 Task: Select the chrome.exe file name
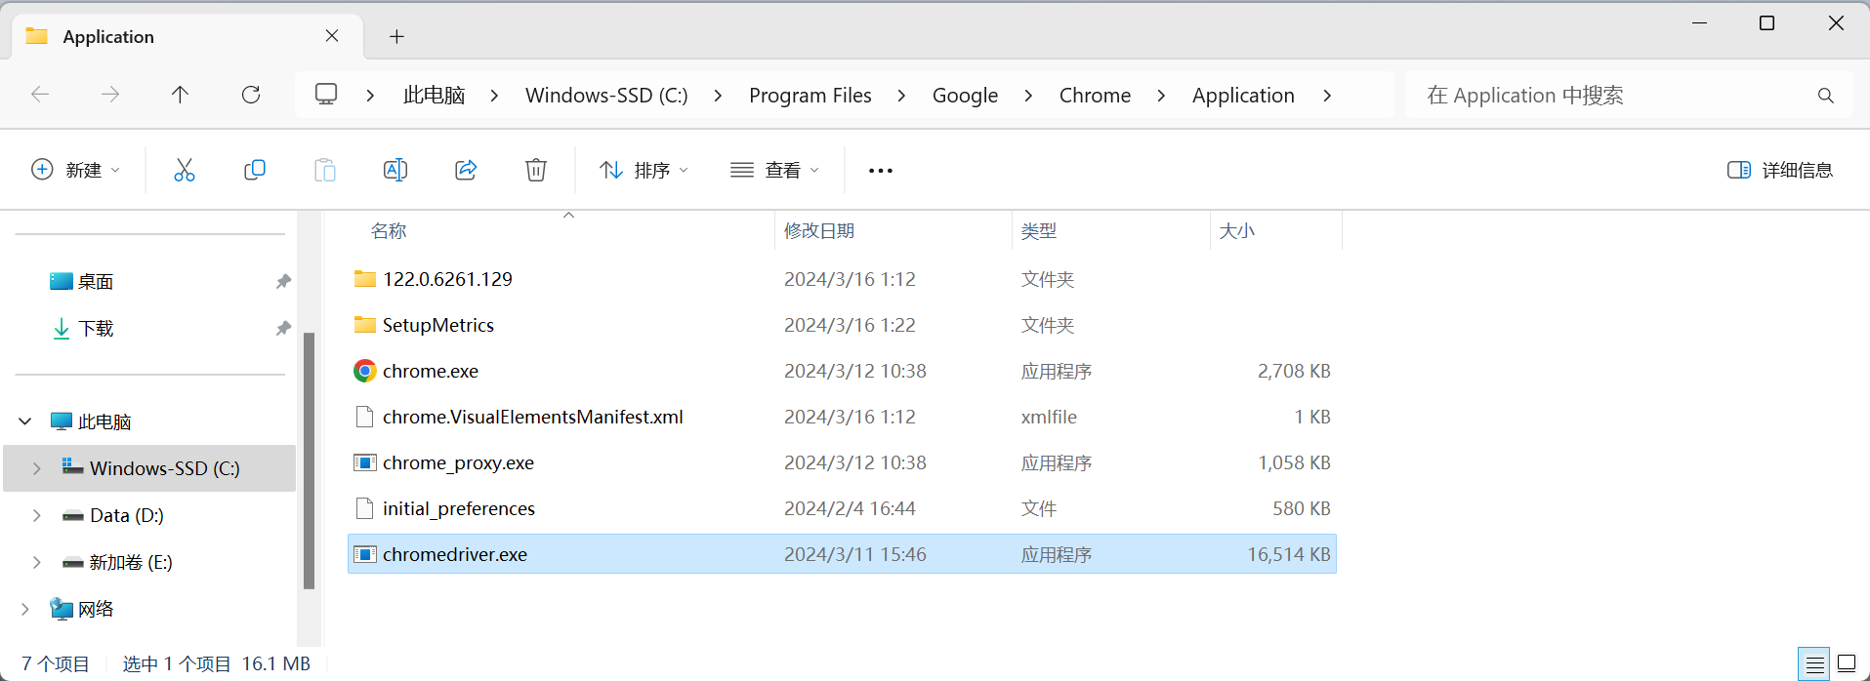431,371
